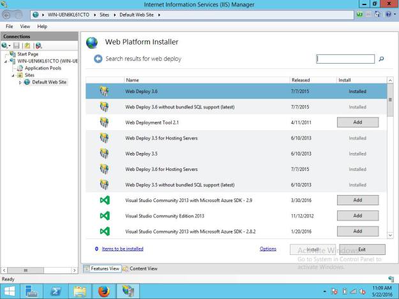Click the network signal tray icon
The image size is (399, 299).
click(353, 291)
